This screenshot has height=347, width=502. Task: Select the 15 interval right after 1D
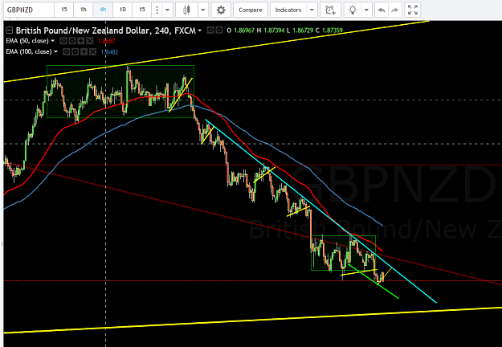pos(142,10)
